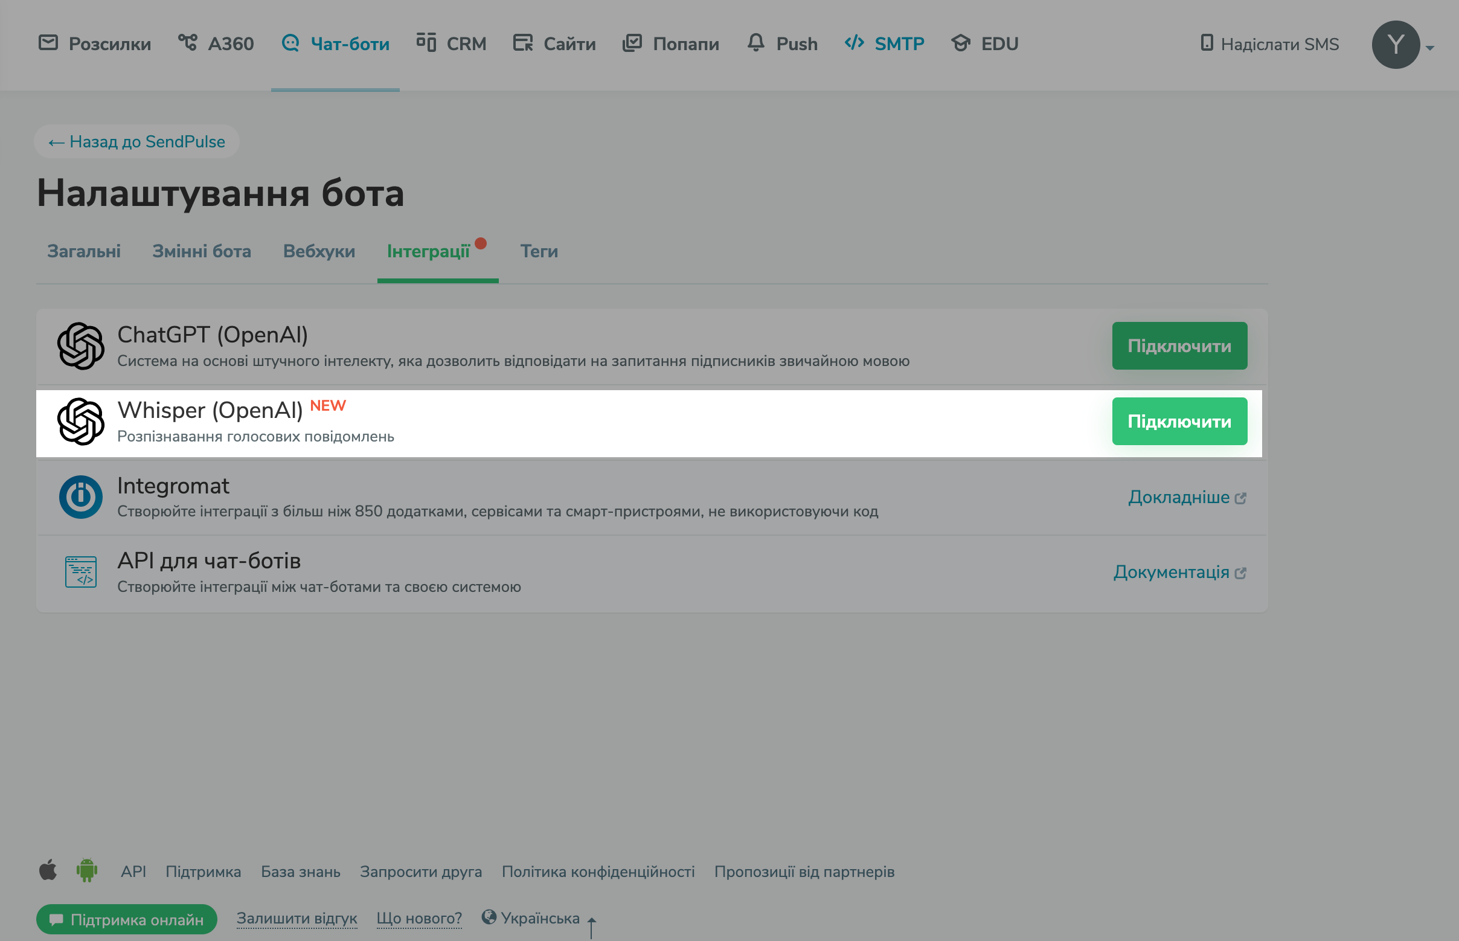
Task: Open the Теги tab
Action: coord(539,251)
